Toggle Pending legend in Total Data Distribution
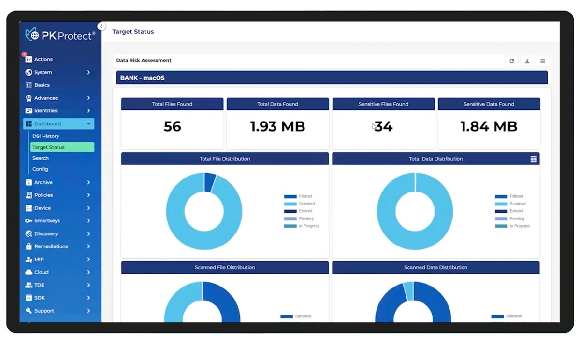The width and height of the screenshot is (580, 342). (x=509, y=219)
